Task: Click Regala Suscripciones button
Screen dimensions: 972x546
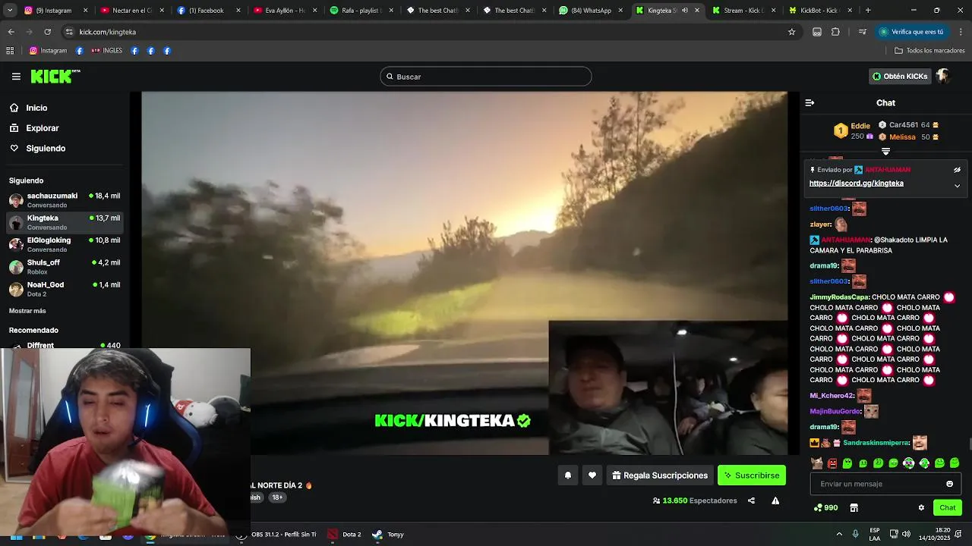Action: click(x=660, y=475)
